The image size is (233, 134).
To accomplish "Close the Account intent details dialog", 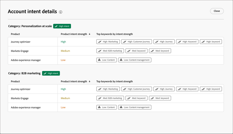I will point(217,11).
